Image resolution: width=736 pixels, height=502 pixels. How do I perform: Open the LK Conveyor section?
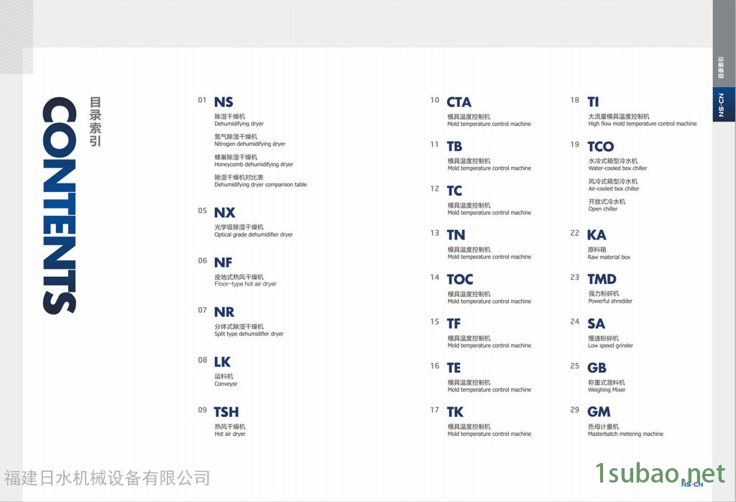[222, 362]
